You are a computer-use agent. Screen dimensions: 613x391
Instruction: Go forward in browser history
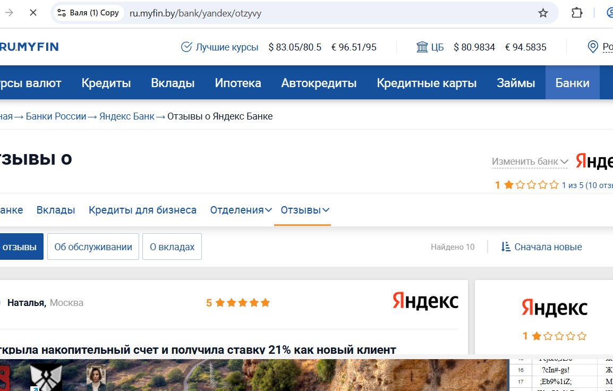pyautogui.click(x=10, y=13)
